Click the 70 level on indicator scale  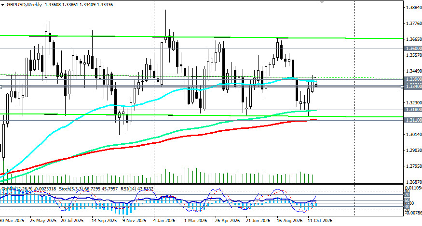point(407,195)
